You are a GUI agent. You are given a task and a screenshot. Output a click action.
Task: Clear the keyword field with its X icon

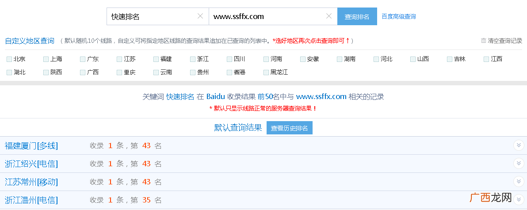coord(200,16)
